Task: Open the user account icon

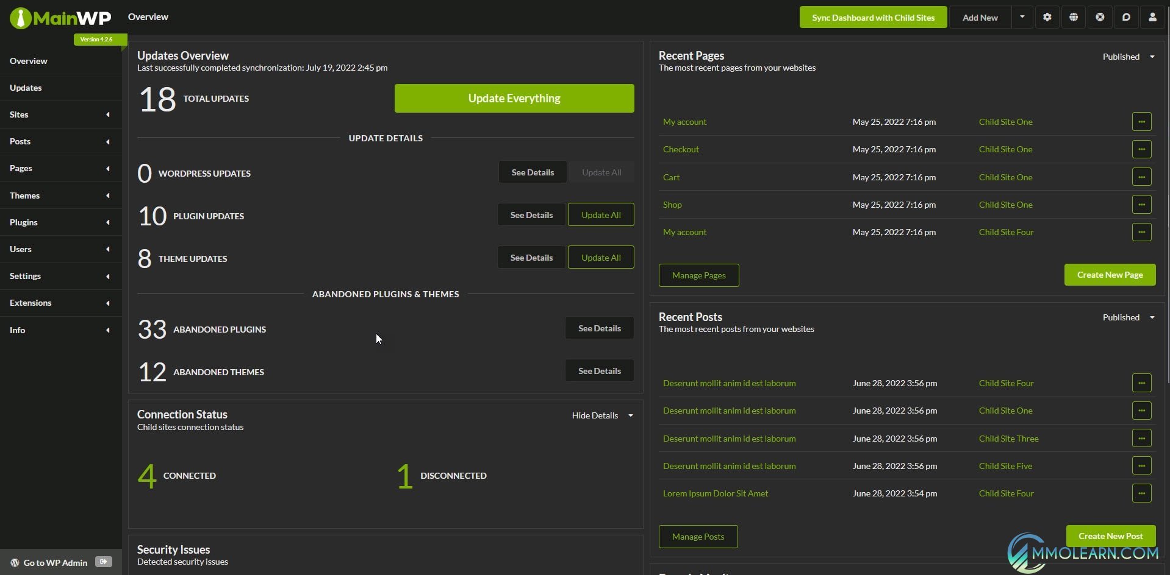Action: click(1152, 17)
